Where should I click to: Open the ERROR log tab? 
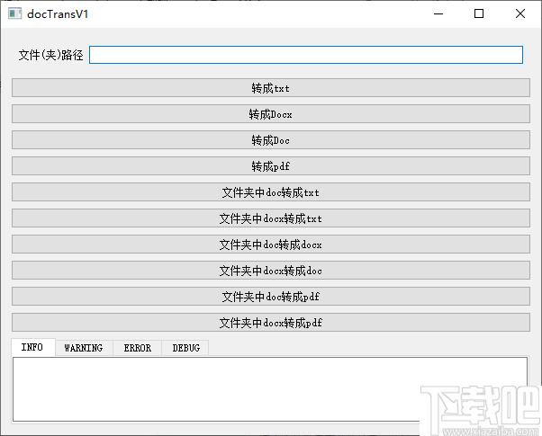[137, 348]
